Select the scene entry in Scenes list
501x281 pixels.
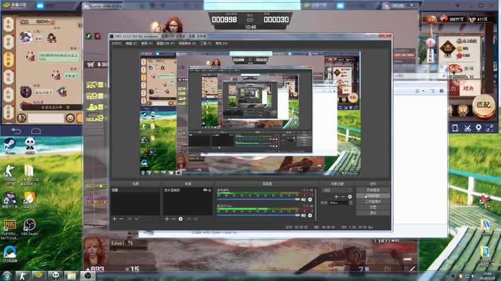click(x=135, y=190)
